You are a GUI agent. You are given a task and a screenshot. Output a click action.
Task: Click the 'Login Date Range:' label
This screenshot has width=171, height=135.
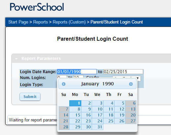38,72
